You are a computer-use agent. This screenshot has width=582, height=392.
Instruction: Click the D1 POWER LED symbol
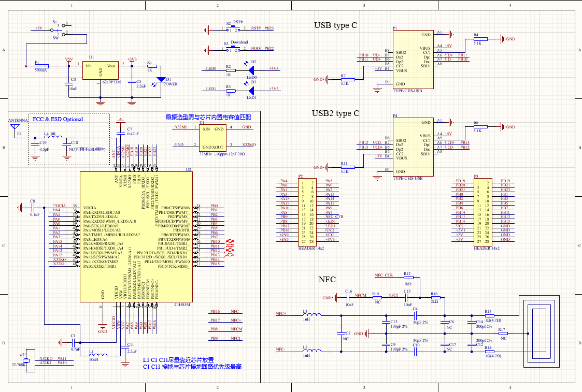point(161,79)
